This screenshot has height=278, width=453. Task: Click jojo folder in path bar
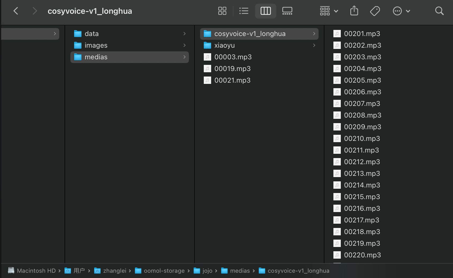tap(207, 271)
